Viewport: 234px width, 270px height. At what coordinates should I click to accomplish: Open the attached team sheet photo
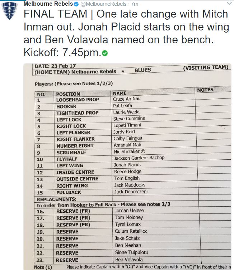click(x=127, y=167)
